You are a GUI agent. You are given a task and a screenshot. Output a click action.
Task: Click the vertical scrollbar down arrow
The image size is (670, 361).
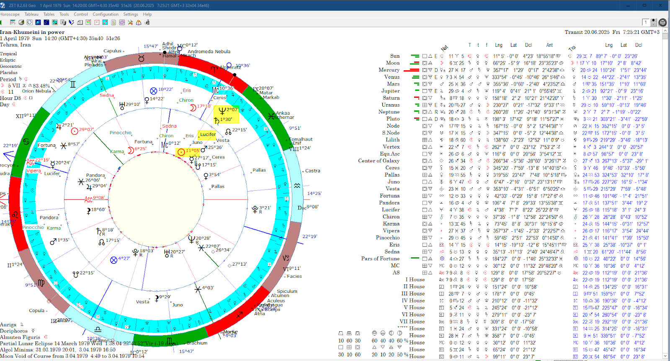click(x=665, y=356)
